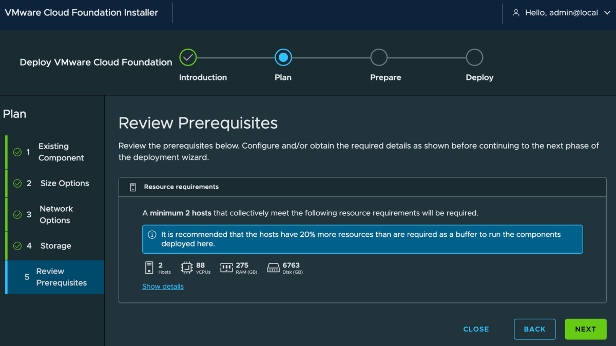The width and height of the screenshot is (616, 346).
Task: Click the Hosts server icon next to 2
Action: click(149, 268)
